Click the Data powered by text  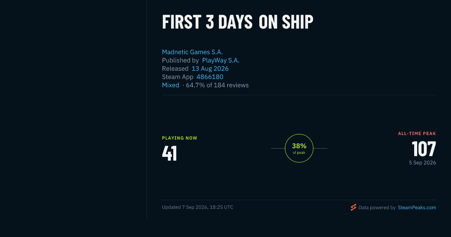377,207
